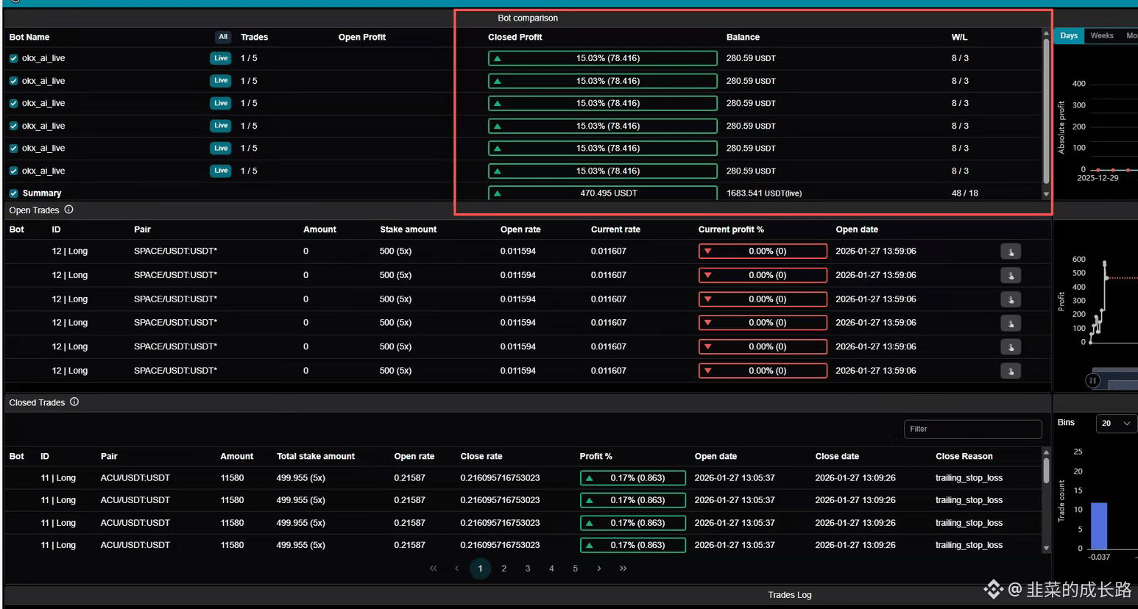This screenshot has width=1138, height=609.
Task: Switch to the Weeks chart tab
Action: (x=1102, y=36)
